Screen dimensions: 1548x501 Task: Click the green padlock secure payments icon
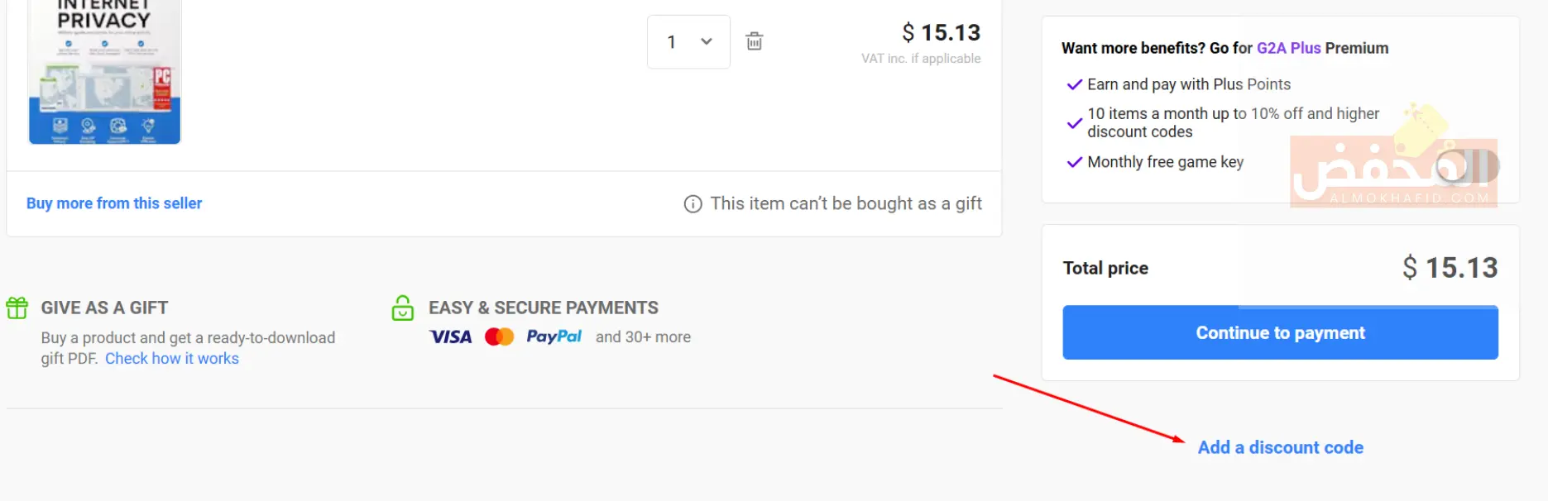pyautogui.click(x=403, y=308)
